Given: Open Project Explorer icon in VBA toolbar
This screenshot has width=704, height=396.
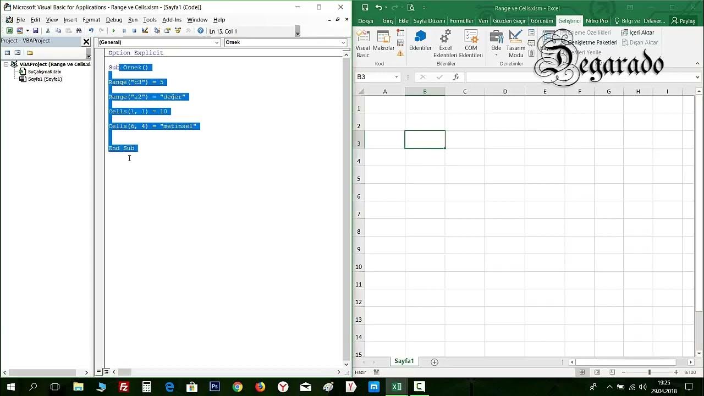Looking at the screenshot, I should pos(157,31).
